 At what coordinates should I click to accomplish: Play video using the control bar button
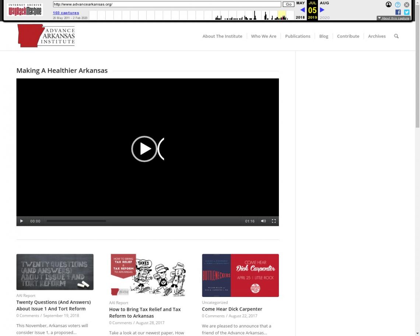point(21,221)
